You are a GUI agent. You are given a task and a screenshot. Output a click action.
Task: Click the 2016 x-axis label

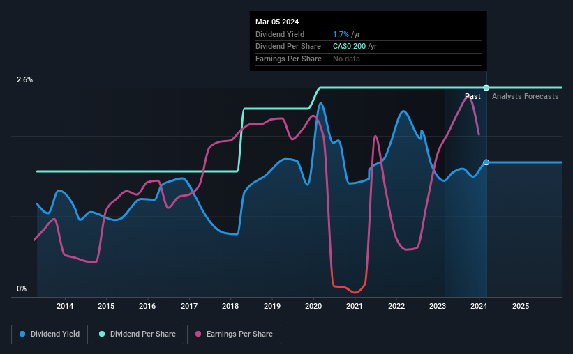pyautogui.click(x=147, y=306)
